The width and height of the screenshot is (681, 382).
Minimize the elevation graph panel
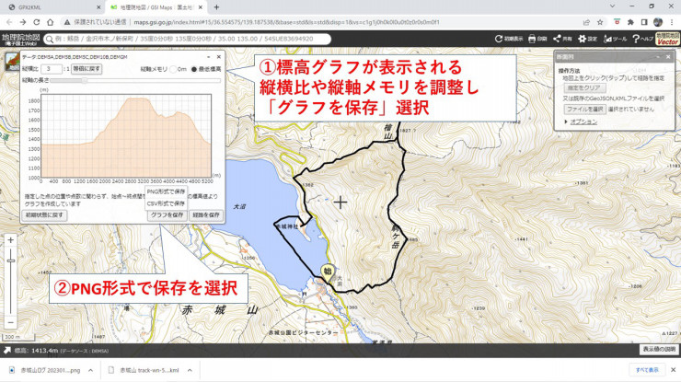(209, 57)
